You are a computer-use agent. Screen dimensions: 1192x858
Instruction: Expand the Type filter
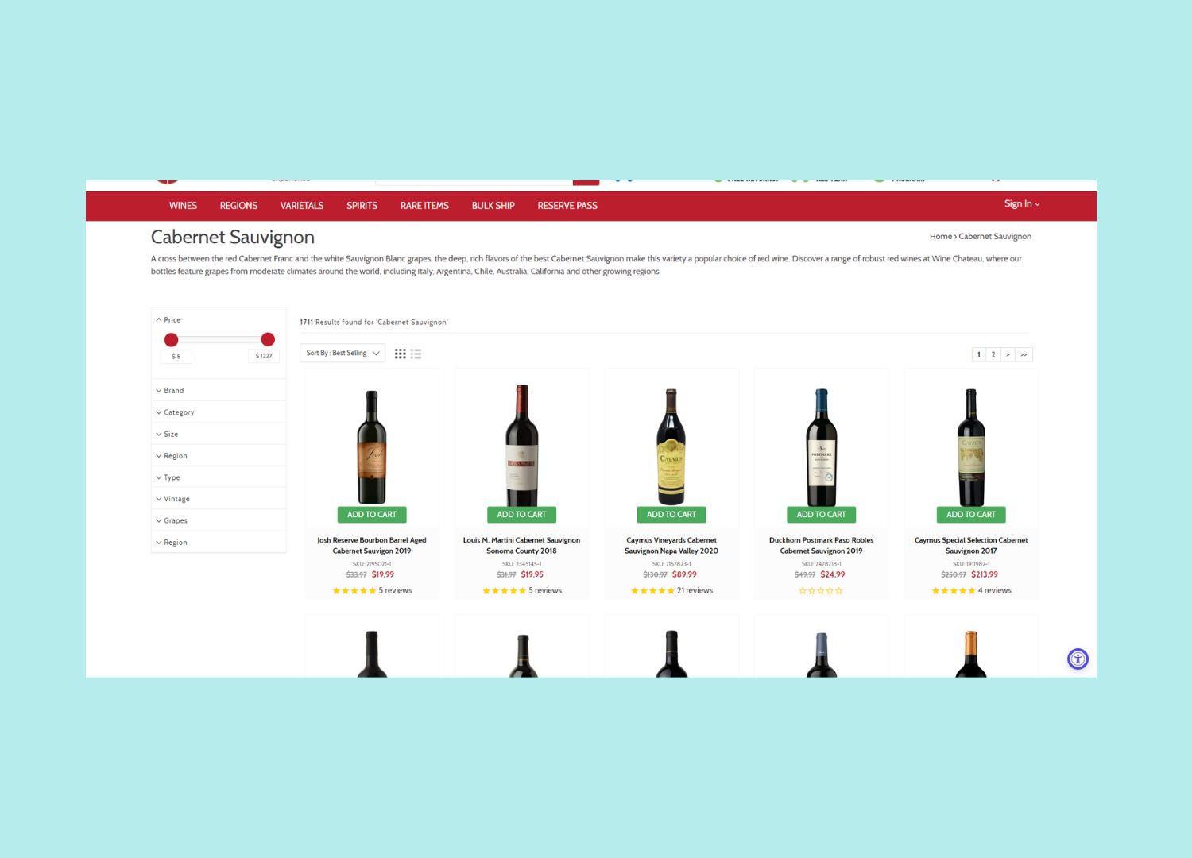(x=219, y=477)
